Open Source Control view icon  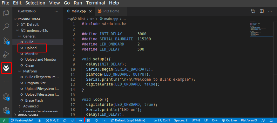coord(6,41)
